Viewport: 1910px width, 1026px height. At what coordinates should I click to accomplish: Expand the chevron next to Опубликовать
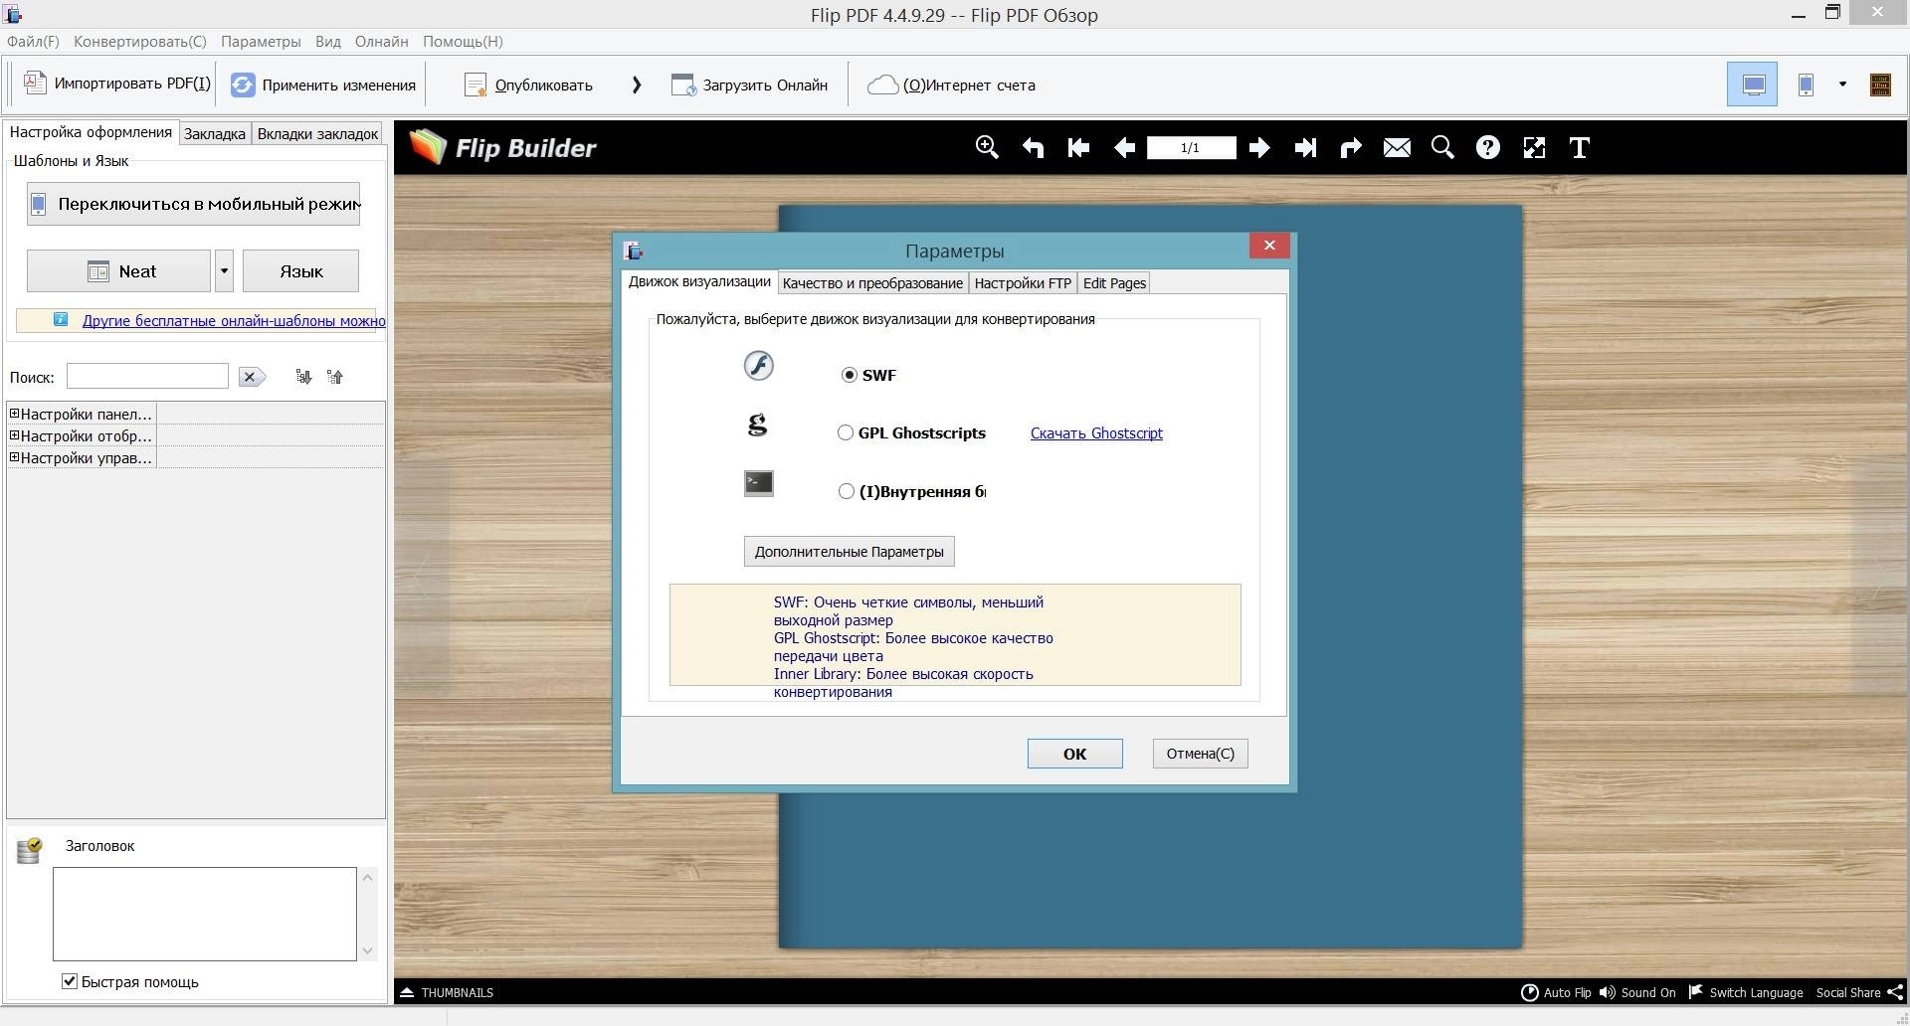637,85
